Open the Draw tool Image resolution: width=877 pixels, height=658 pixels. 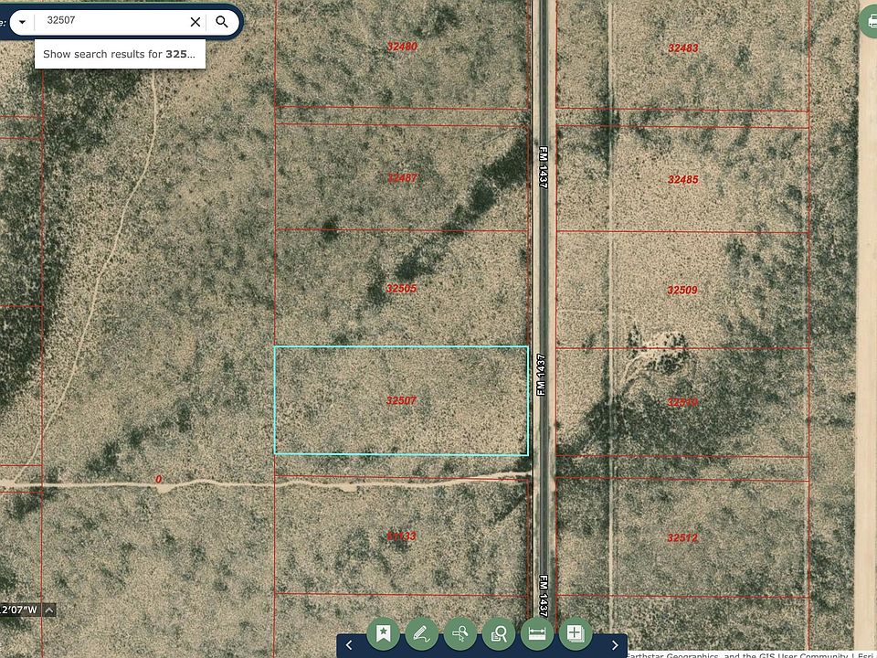422,634
